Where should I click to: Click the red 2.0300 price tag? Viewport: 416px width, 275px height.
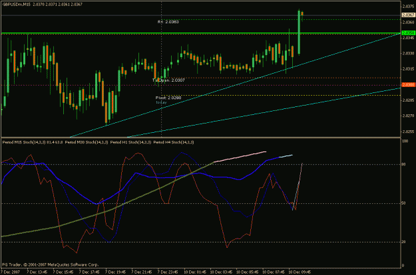coord(408,85)
